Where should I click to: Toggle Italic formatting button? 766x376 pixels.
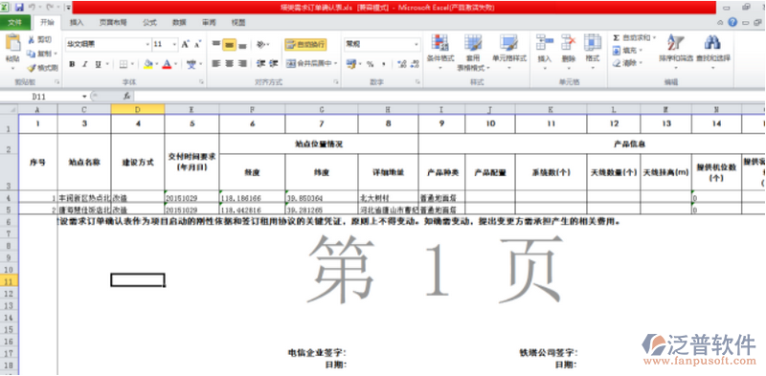[x=84, y=64]
